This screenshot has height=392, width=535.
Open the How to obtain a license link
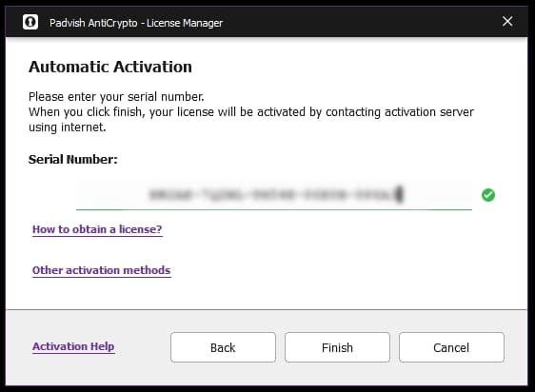(x=97, y=229)
